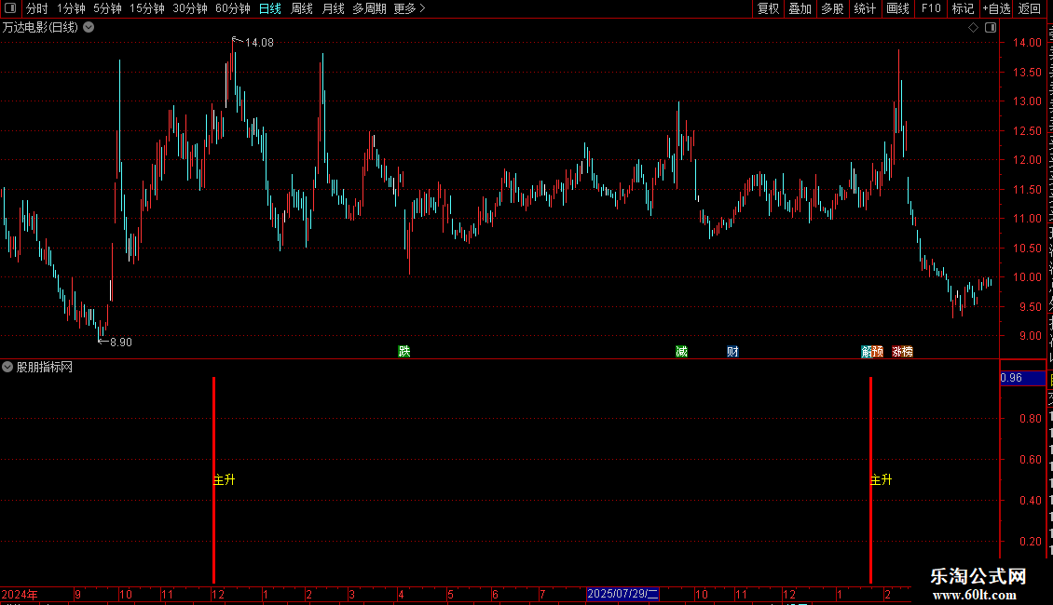Expand the 股朋指标网 indicator dropdown
Image resolution: width=1053 pixels, height=605 pixels.
[7, 367]
